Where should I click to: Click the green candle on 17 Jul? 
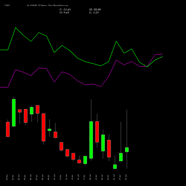pyautogui.click(x=85, y=160)
